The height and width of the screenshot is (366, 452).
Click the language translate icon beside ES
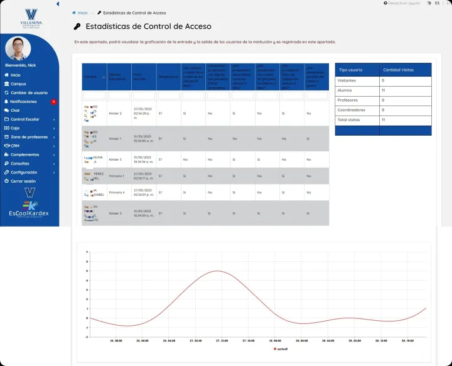coord(428,3)
